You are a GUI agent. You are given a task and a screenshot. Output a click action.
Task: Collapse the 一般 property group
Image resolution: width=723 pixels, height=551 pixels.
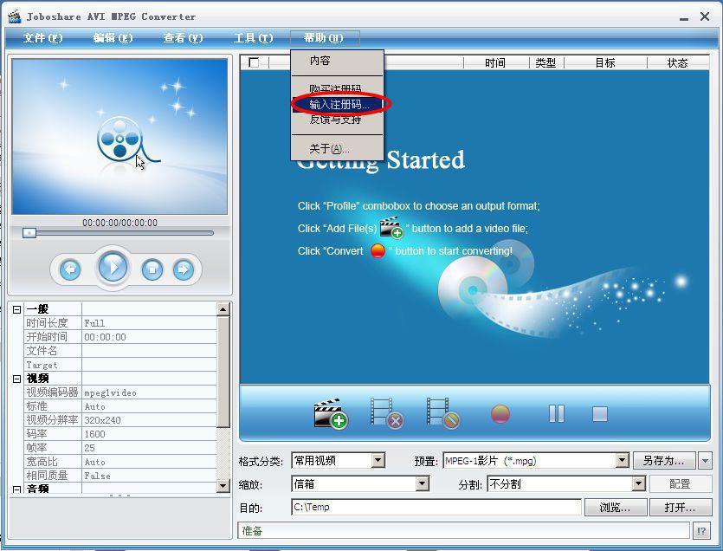17,309
